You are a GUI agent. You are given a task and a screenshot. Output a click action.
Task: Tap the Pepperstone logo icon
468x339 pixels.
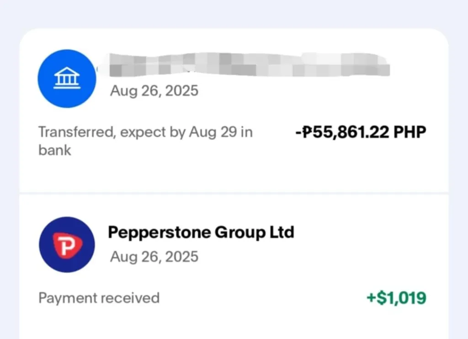pos(67,245)
